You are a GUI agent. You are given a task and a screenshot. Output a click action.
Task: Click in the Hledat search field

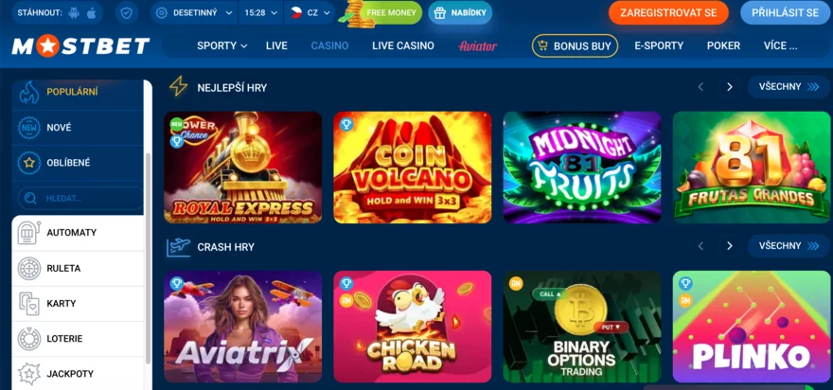click(80, 198)
